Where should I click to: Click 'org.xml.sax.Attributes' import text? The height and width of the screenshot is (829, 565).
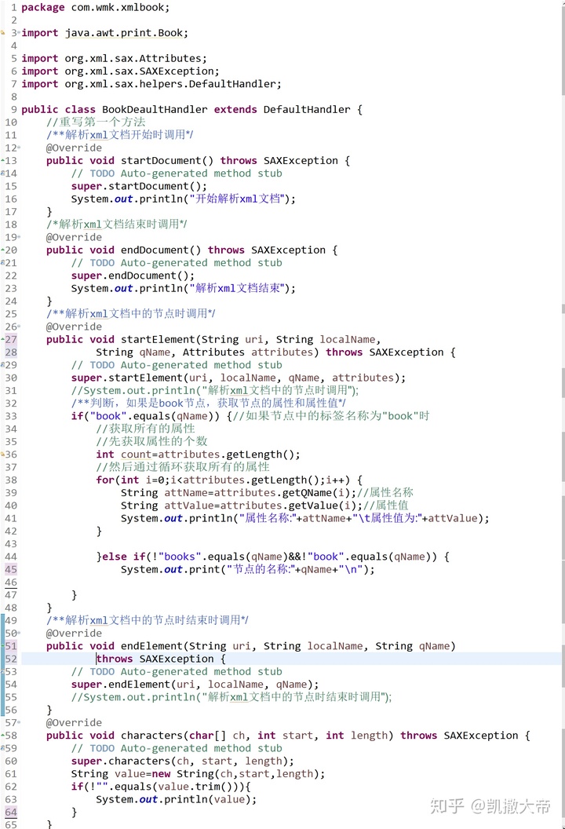click(133, 58)
